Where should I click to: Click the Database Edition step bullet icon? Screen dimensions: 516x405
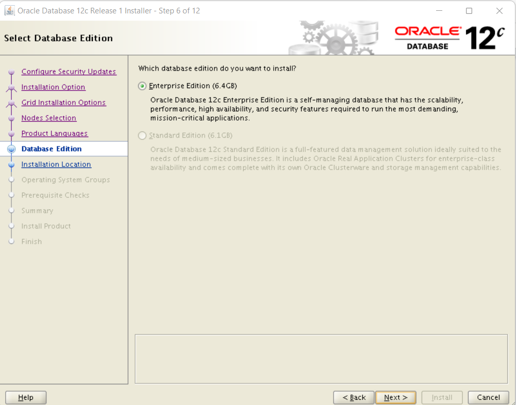tap(11, 149)
